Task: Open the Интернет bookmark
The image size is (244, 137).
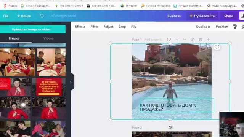Action: point(129,6)
